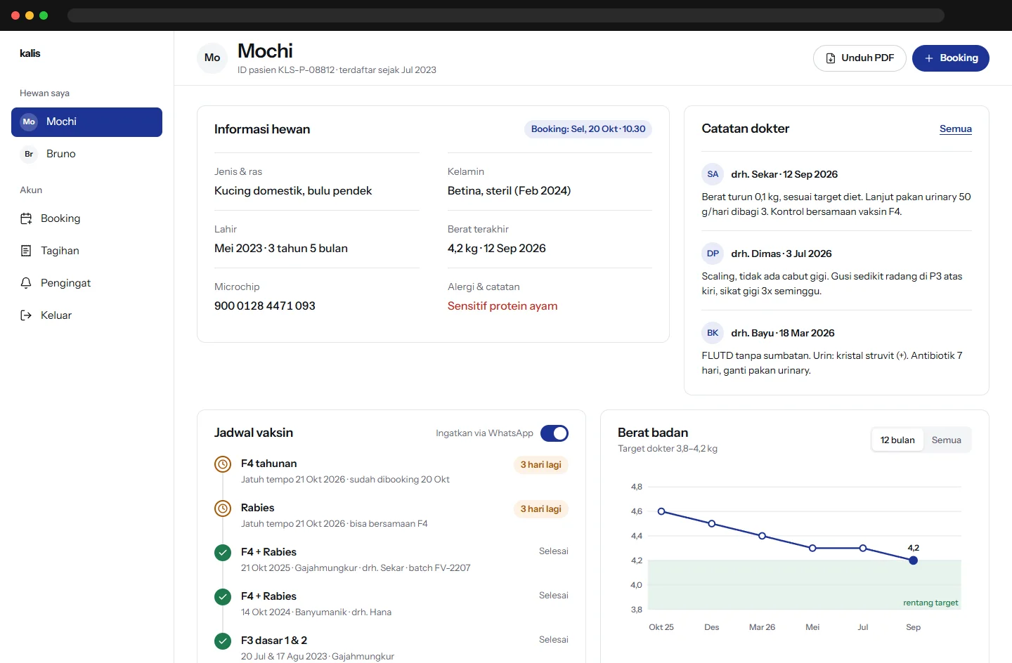Viewport: 1012px width, 663px height.
Task: Click the filled 4,2 point on weight chart
Action: click(x=913, y=560)
